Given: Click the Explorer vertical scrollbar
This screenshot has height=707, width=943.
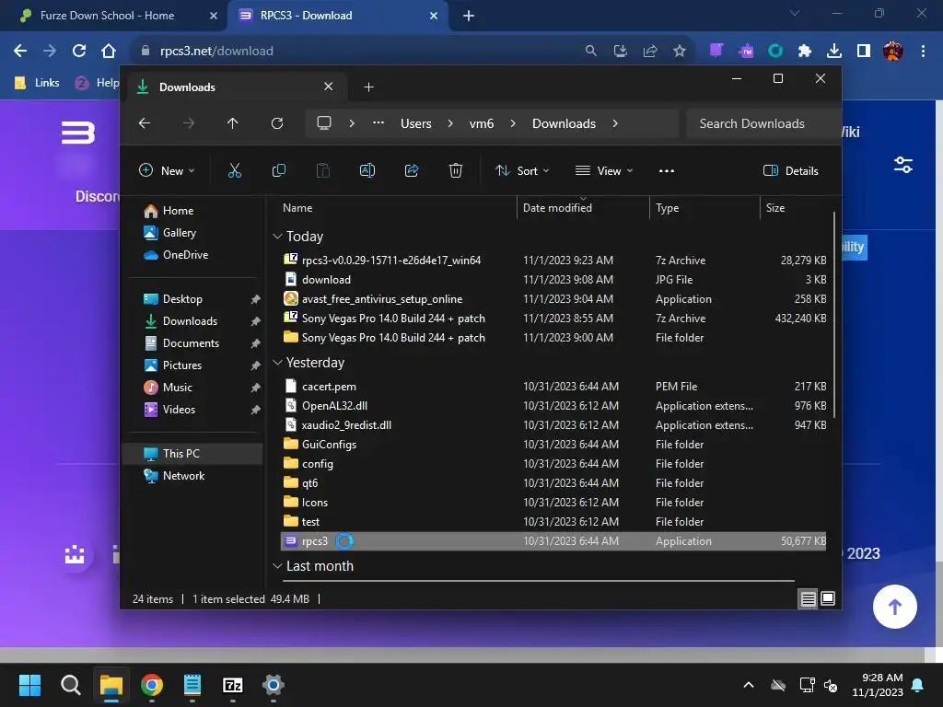Looking at the screenshot, I should click(x=834, y=315).
